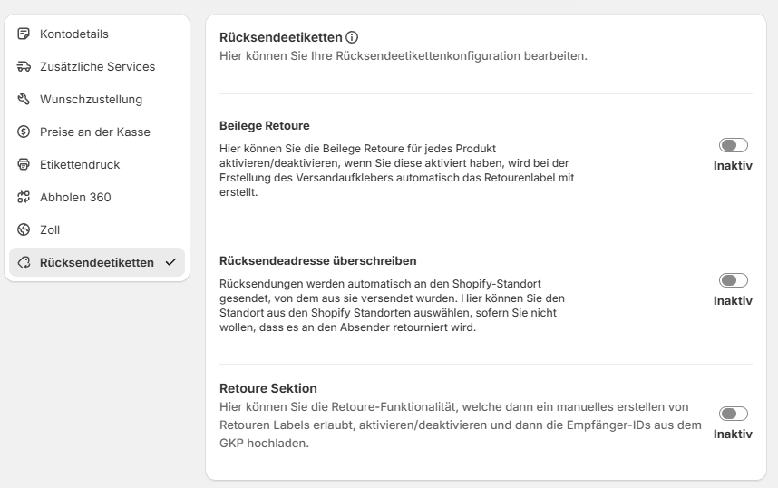
Task: Go to Zusätzliche Services settings
Action: click(97, 66)
